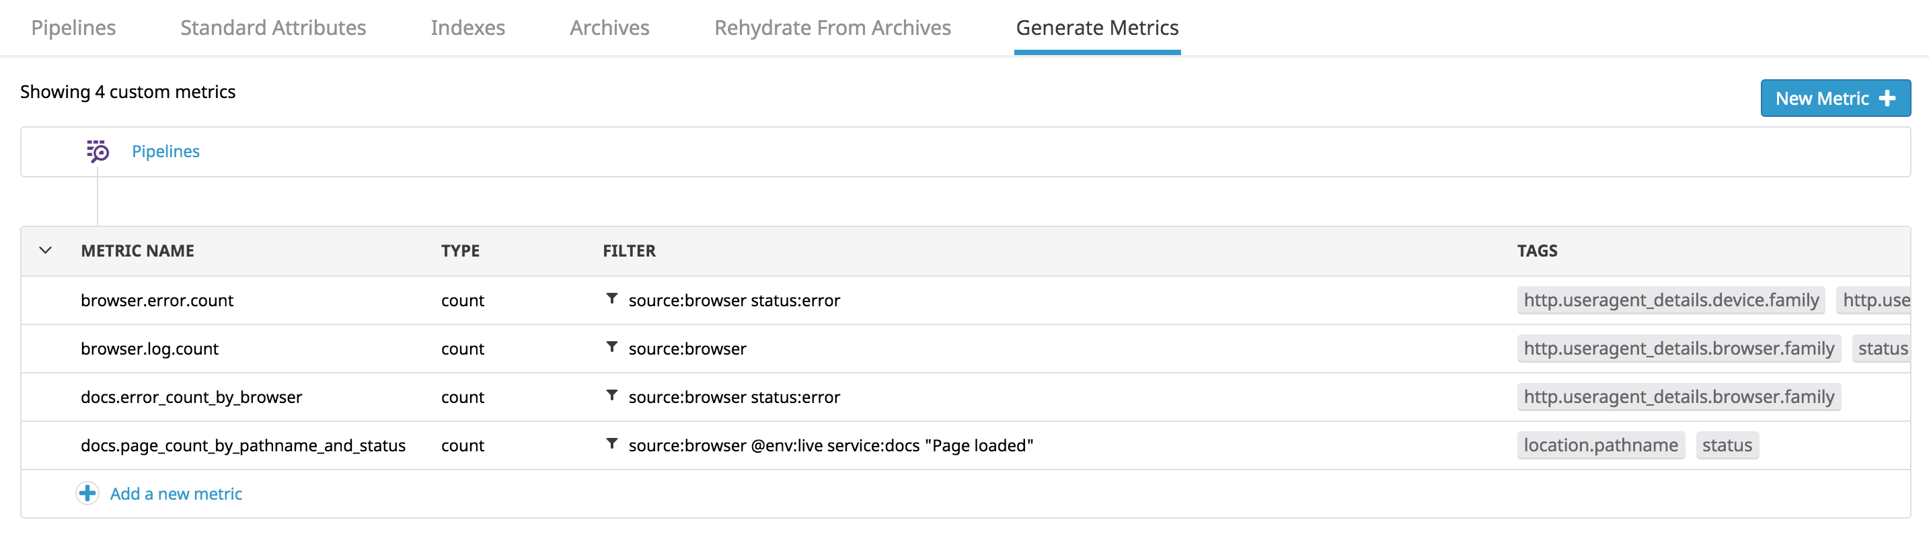Click the filter icon on docs.page_count_by_pathname_and_status
The width and height of the screenshot is (1929, 536).
pyautogui.click(x=612, y=445)
